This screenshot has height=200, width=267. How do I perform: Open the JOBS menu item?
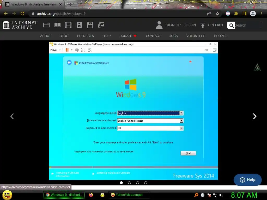[x=173, y=36]
